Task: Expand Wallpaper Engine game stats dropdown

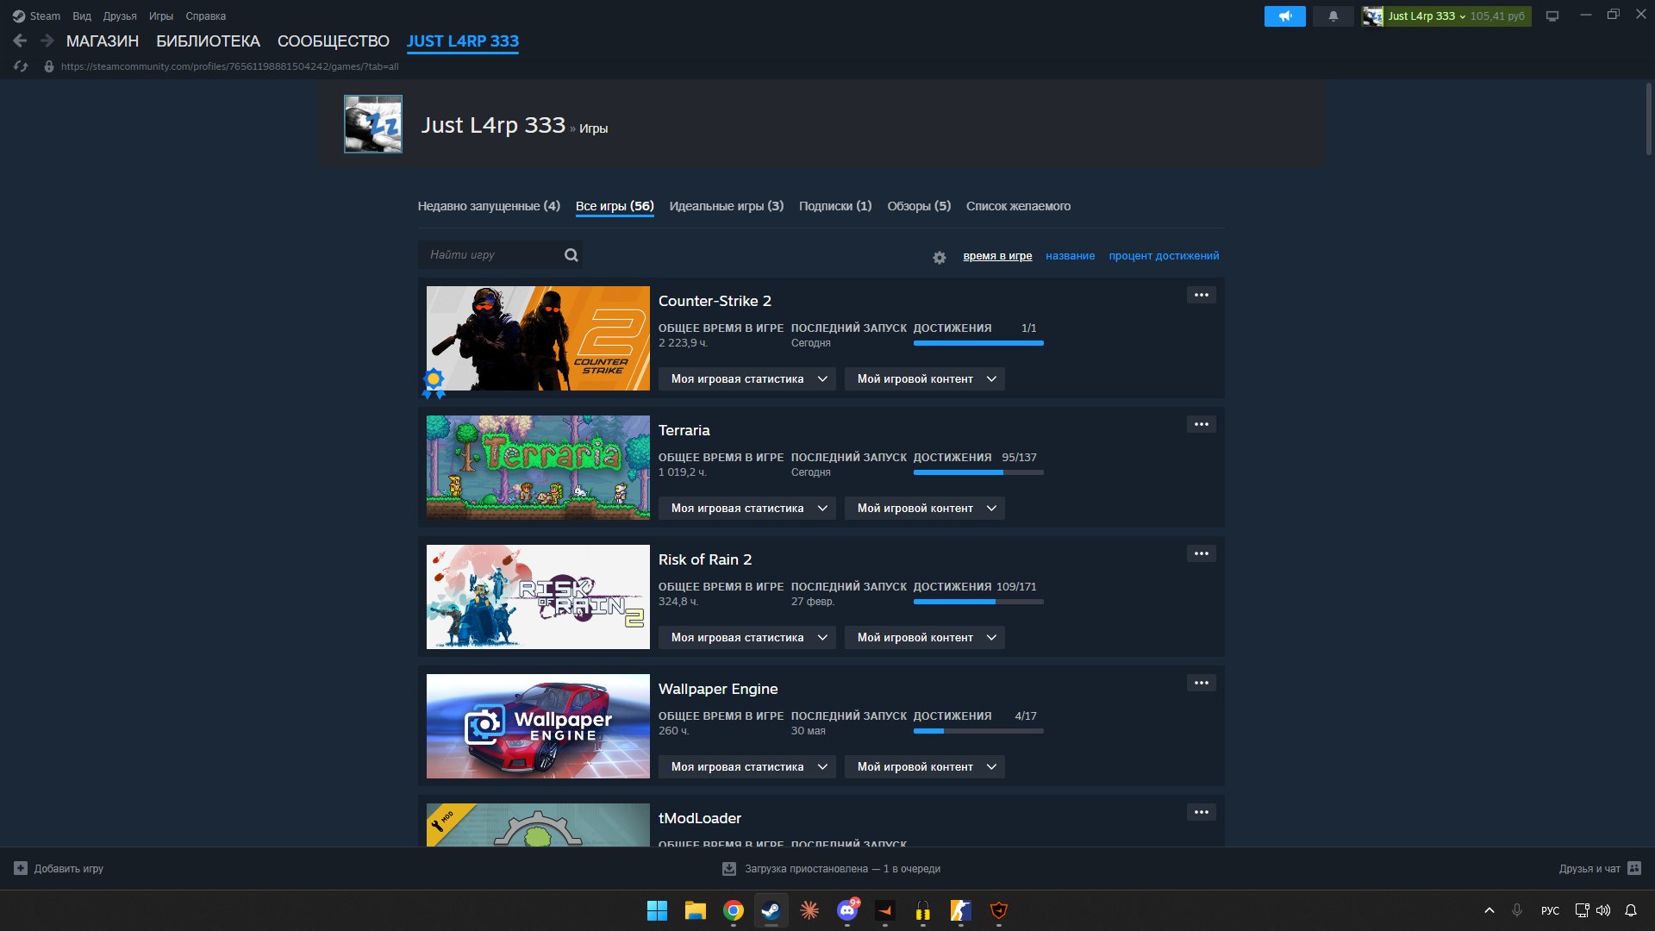Action: pos(746,767)
